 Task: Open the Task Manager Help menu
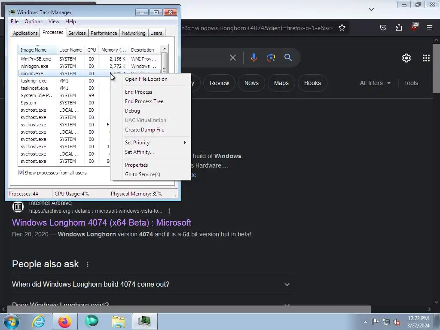tap(70, 21)
